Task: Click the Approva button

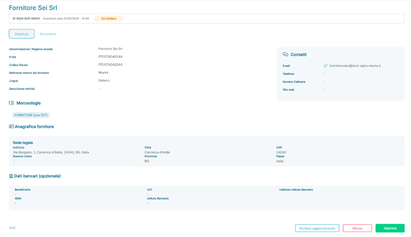Action: pyautogui.click(x=390, y=228)
